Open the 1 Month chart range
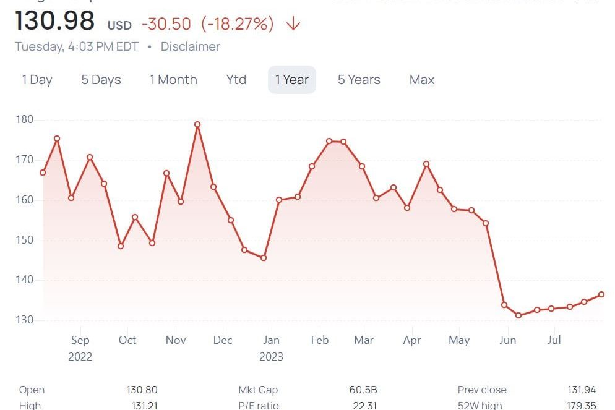The width and height of the screenshot is (615, 410). pos(173,80)
